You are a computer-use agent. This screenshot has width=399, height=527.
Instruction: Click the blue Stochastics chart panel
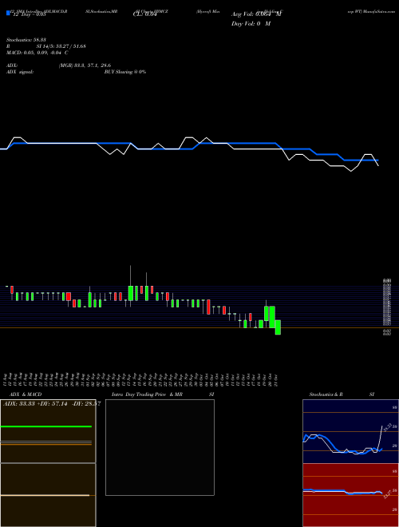pos(350,431)
